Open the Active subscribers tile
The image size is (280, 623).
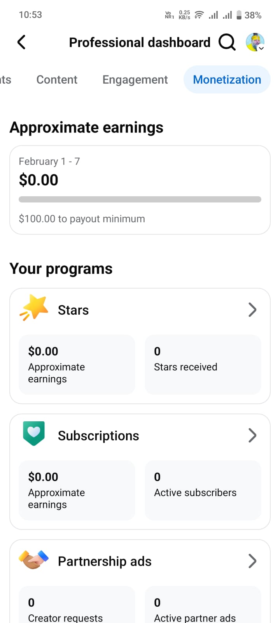203,490
